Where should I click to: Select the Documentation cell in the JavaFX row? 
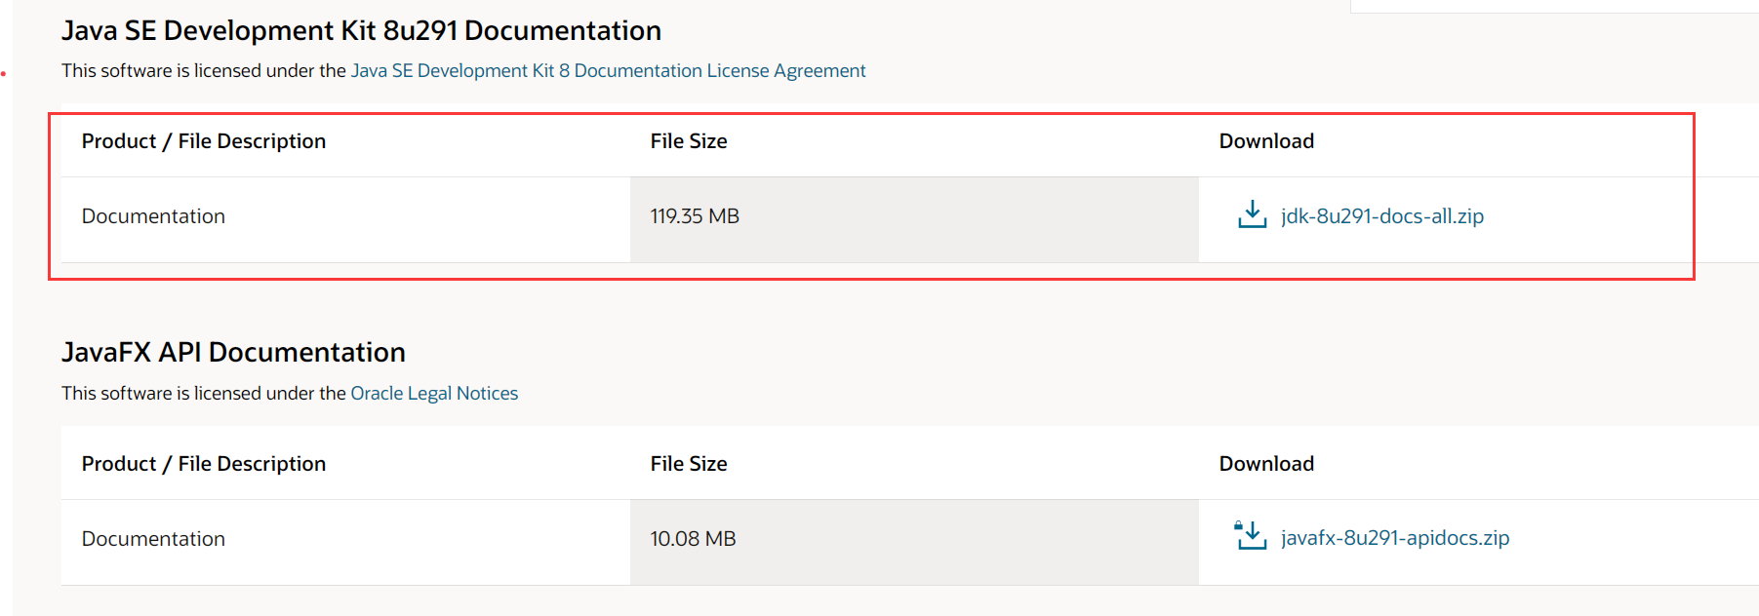(345, 542)
